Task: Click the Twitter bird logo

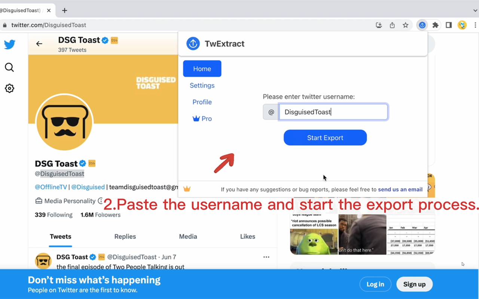Action: coord(9,44)
